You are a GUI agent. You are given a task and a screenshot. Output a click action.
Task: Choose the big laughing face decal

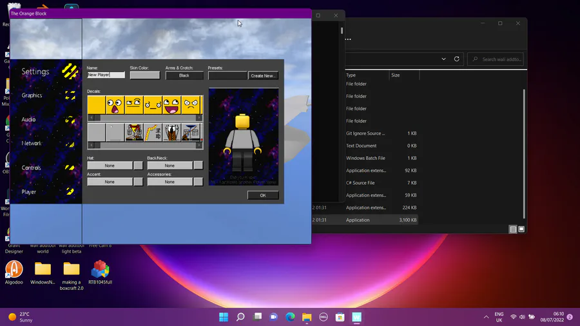click(171, 105)
